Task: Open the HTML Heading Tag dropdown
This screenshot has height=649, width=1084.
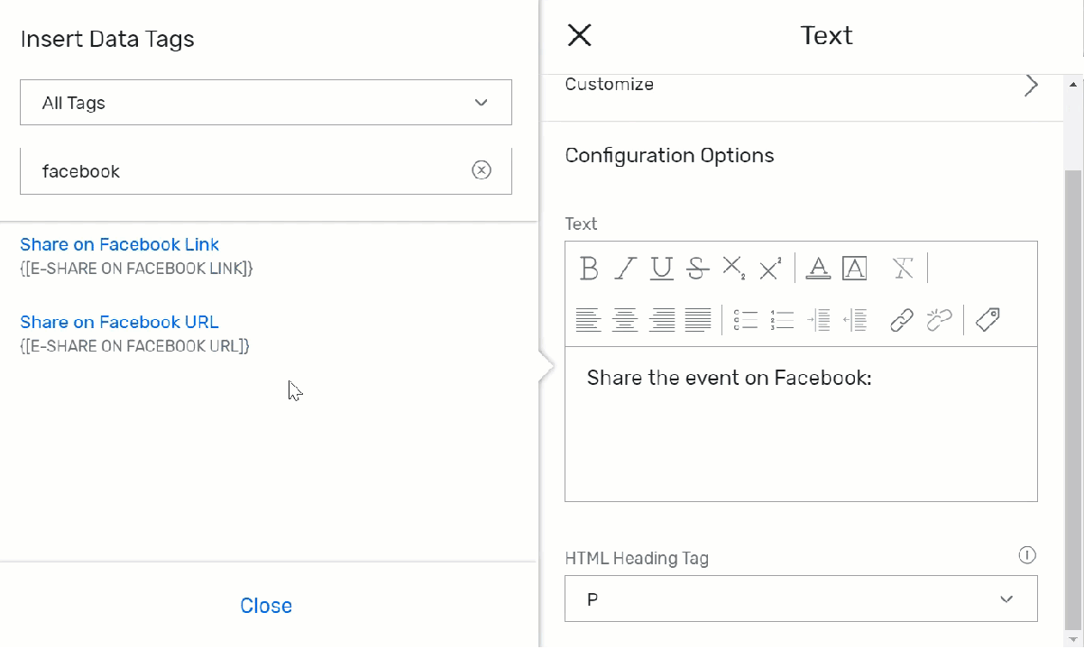Action: (x=801, y=599)
